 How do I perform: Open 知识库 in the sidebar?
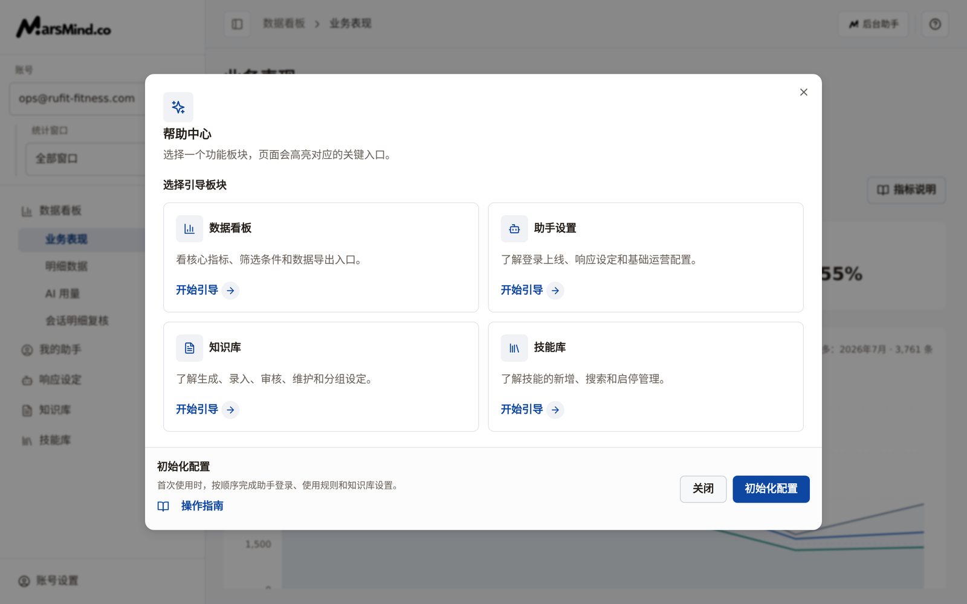coord(55,410)
